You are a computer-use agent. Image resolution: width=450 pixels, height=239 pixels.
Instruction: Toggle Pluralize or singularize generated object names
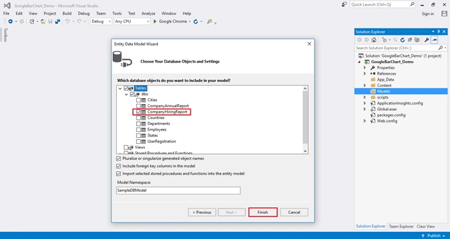118,158
